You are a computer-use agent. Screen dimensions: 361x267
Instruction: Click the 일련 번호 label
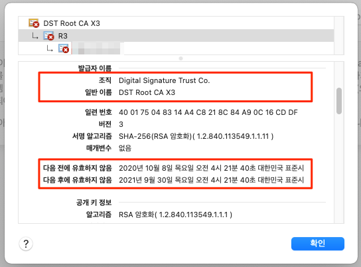98,112
